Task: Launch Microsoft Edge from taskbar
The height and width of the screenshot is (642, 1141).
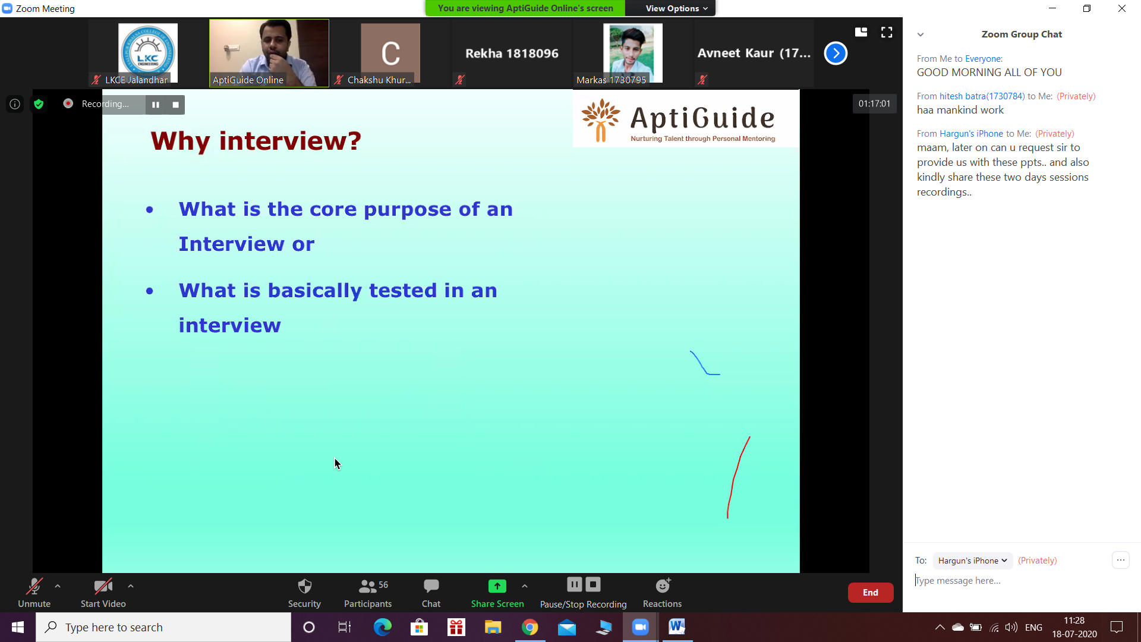Action: tap(382, 627)
